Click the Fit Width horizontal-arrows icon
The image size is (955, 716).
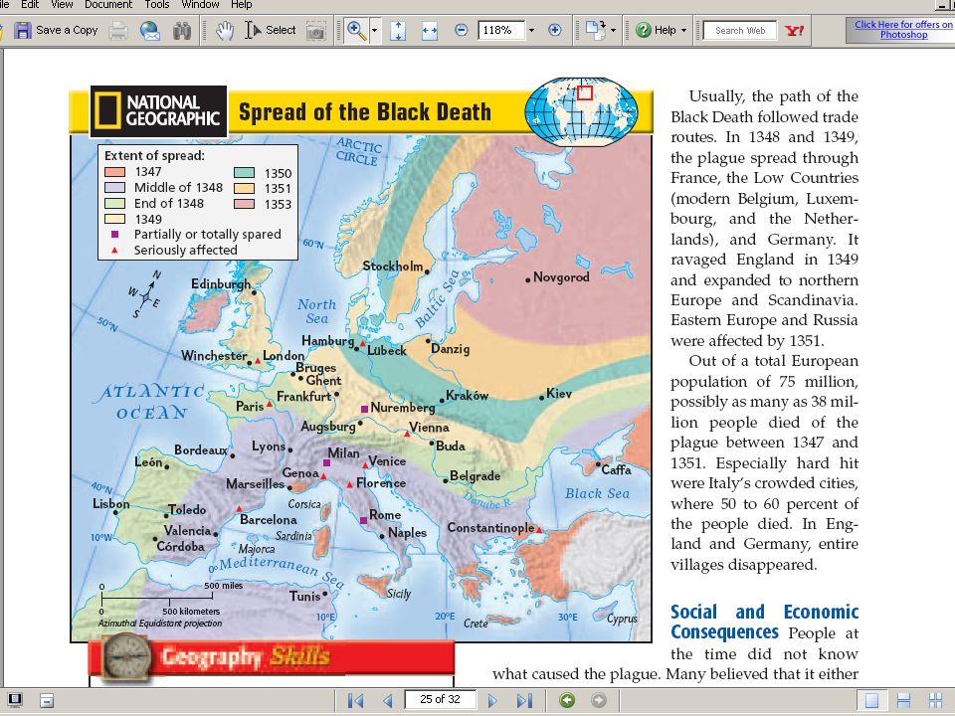(430, 30)
